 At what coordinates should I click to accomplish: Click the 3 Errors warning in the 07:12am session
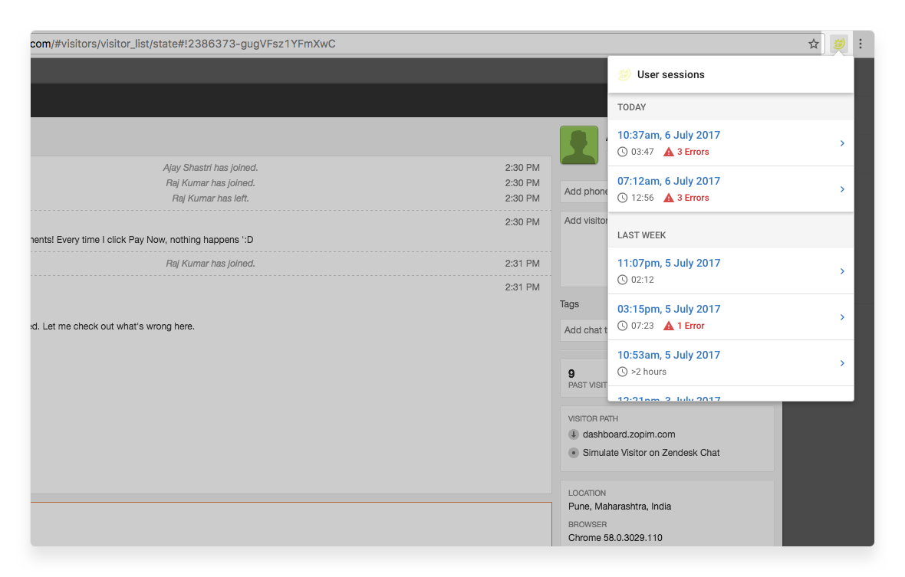(686, 198)
